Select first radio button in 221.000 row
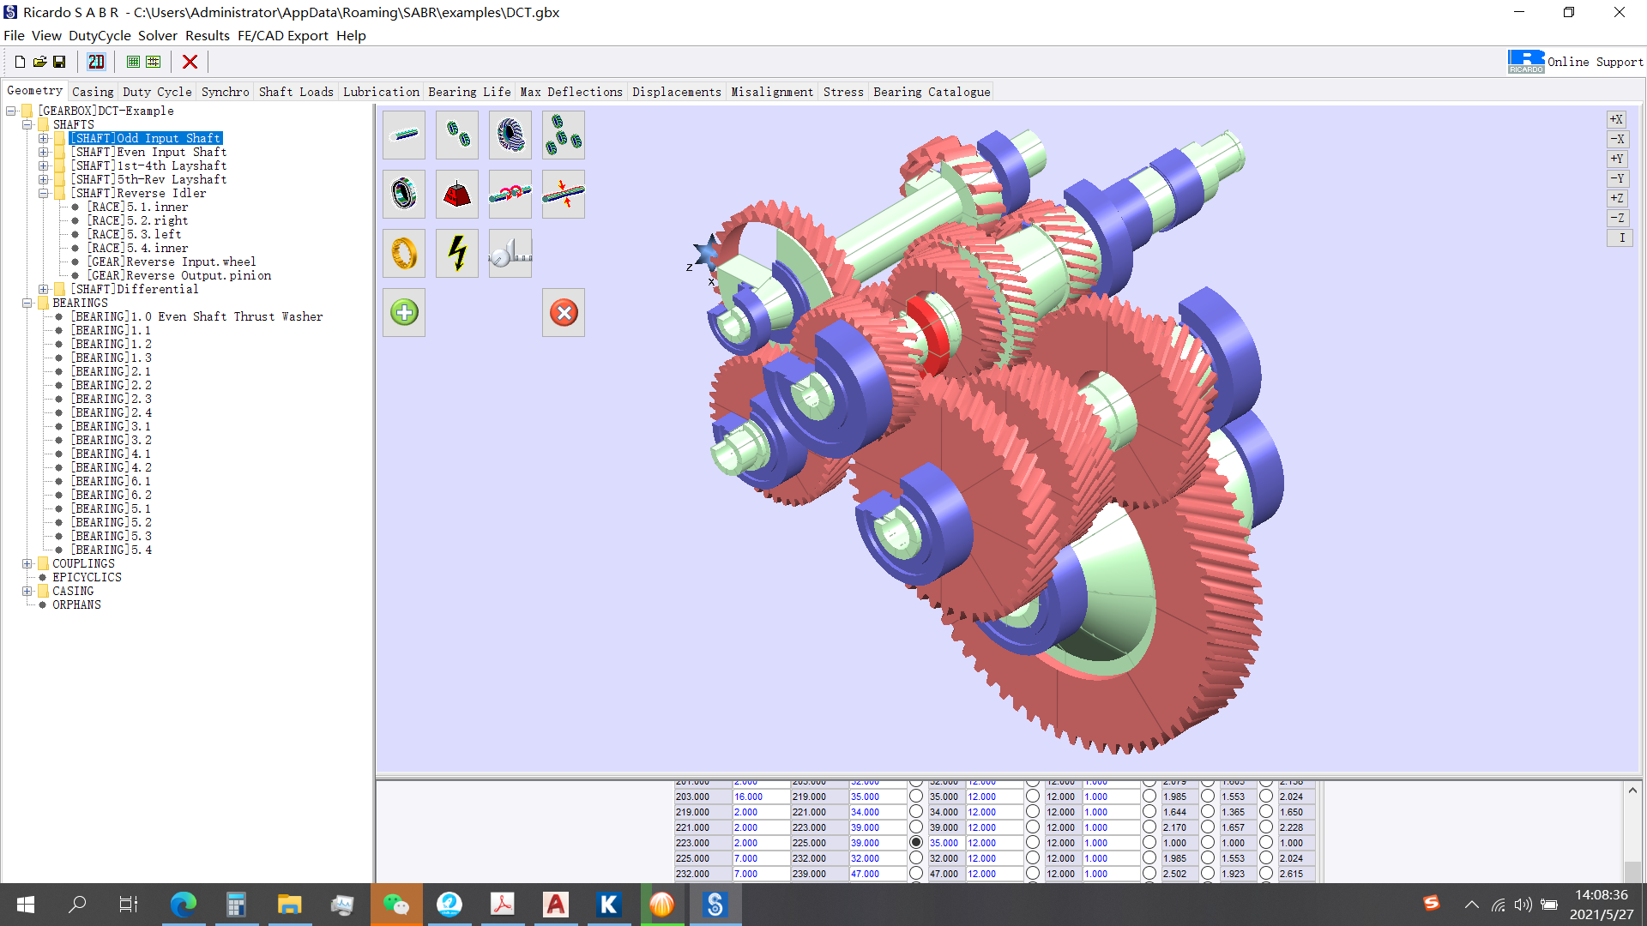1647x926 pixels. click(x=916, y=827)
